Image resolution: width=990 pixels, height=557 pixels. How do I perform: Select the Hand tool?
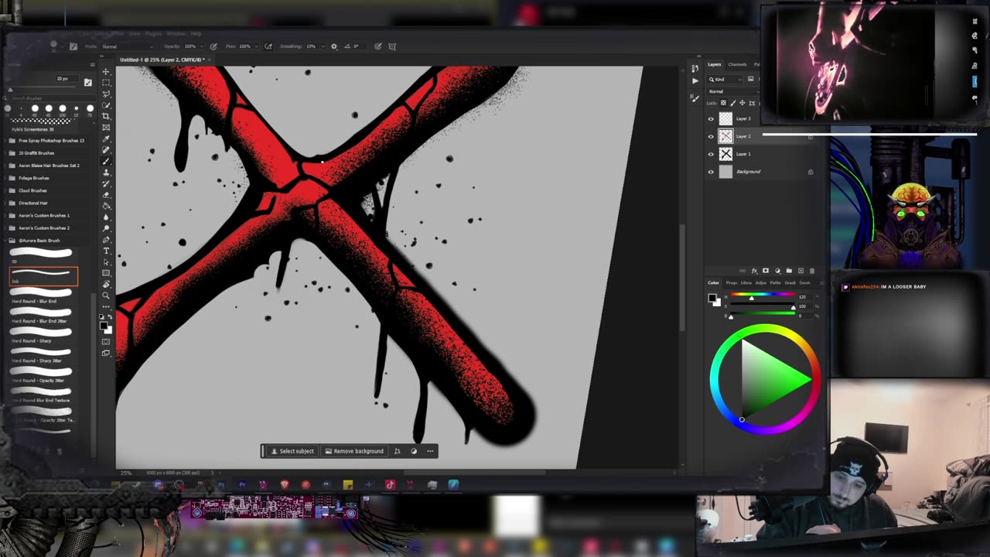click(107, 285)
